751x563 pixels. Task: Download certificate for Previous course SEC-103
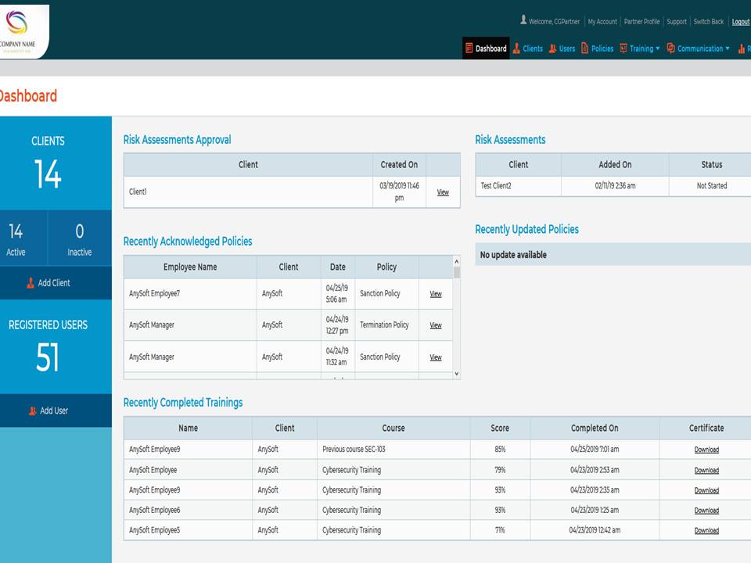pos(706,450)
